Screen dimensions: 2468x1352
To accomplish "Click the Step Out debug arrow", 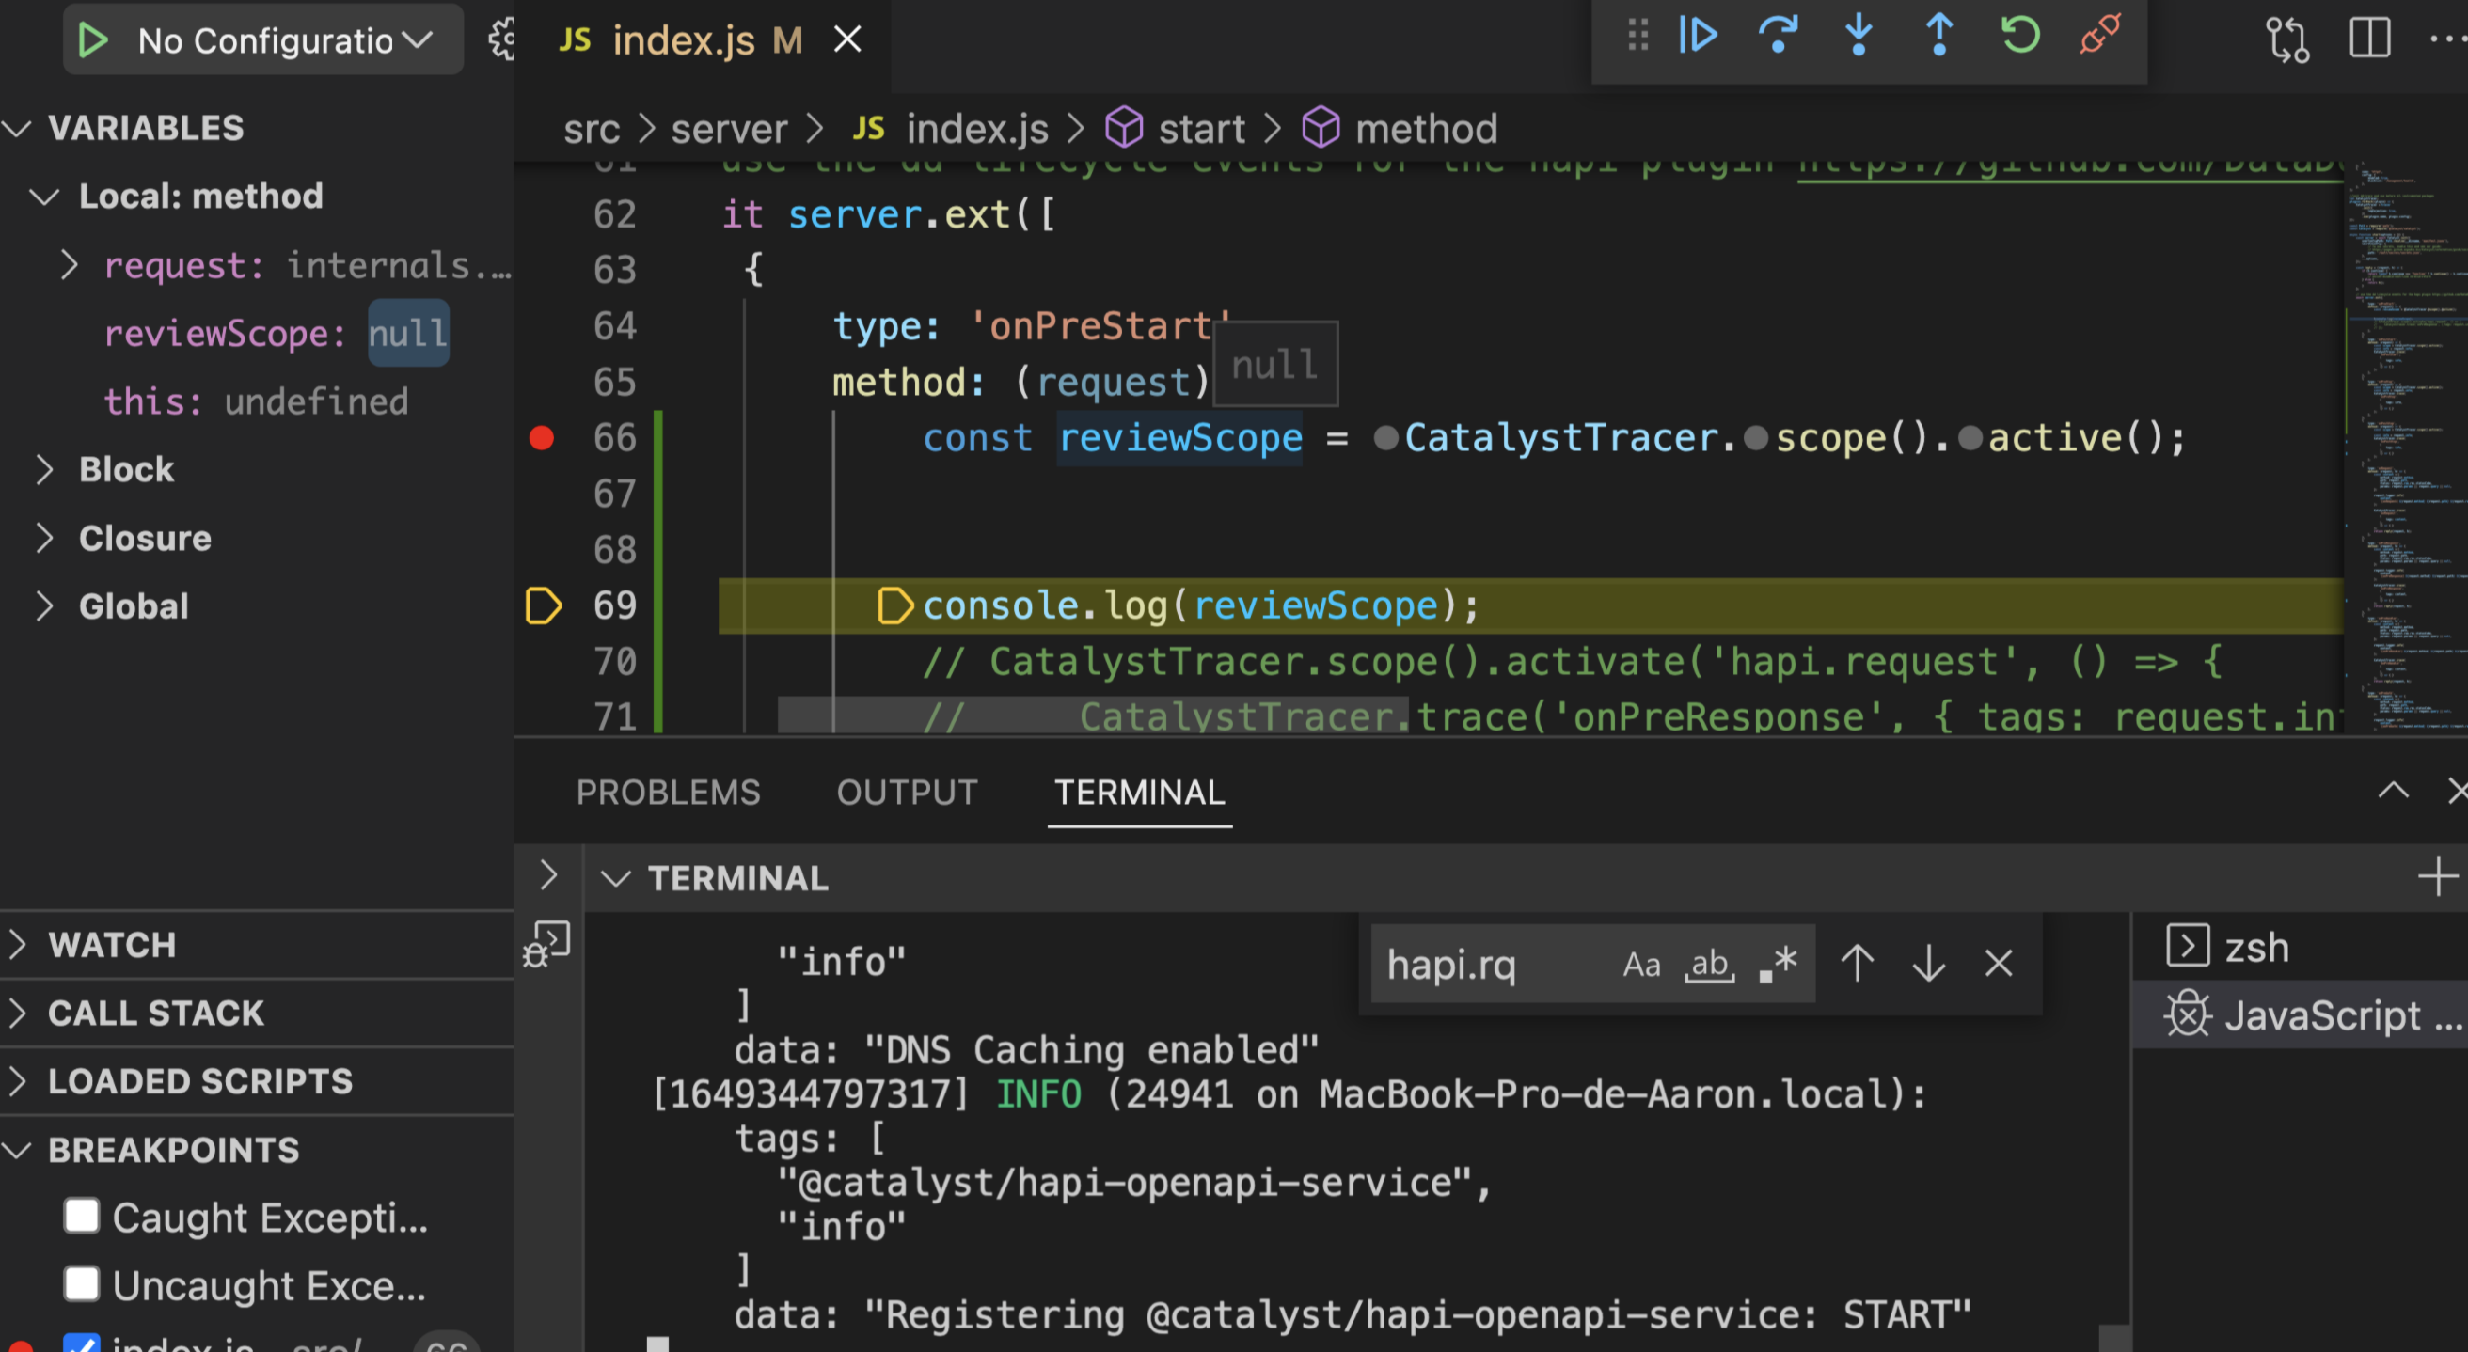I will pyautogui.click(x=1939, y=37).
